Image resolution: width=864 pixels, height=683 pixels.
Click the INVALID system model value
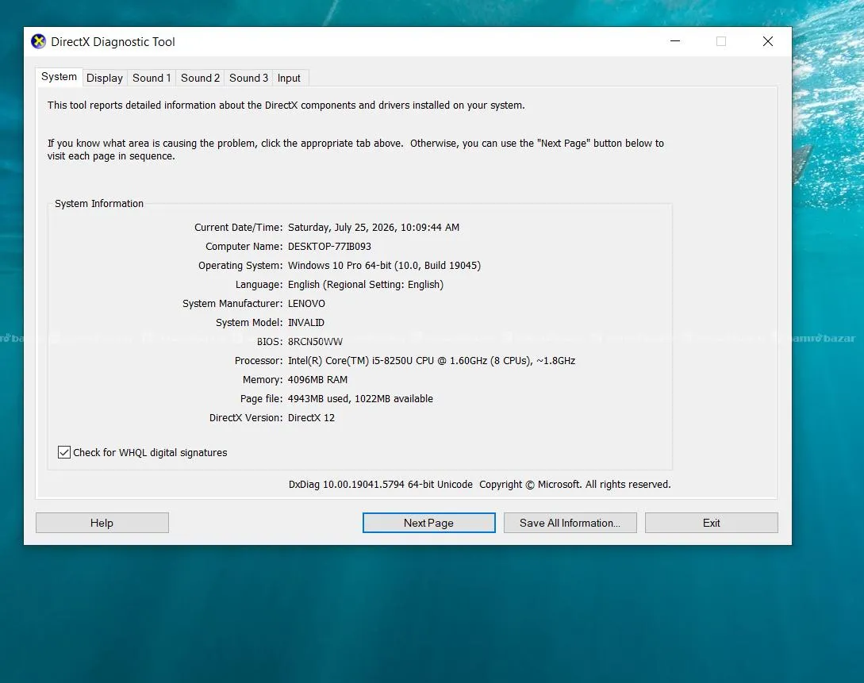tap(305, 322)
